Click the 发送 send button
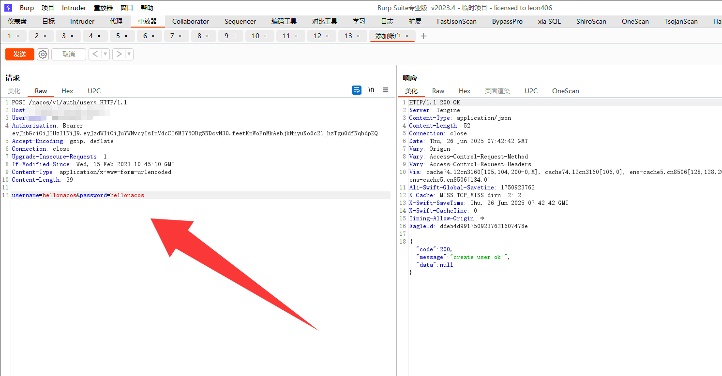The height and width of the screenshot is (376, 722). pos(20,54)
